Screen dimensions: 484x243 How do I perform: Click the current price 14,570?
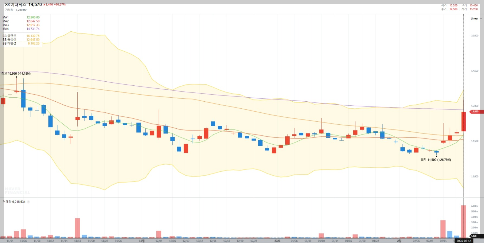35,5
